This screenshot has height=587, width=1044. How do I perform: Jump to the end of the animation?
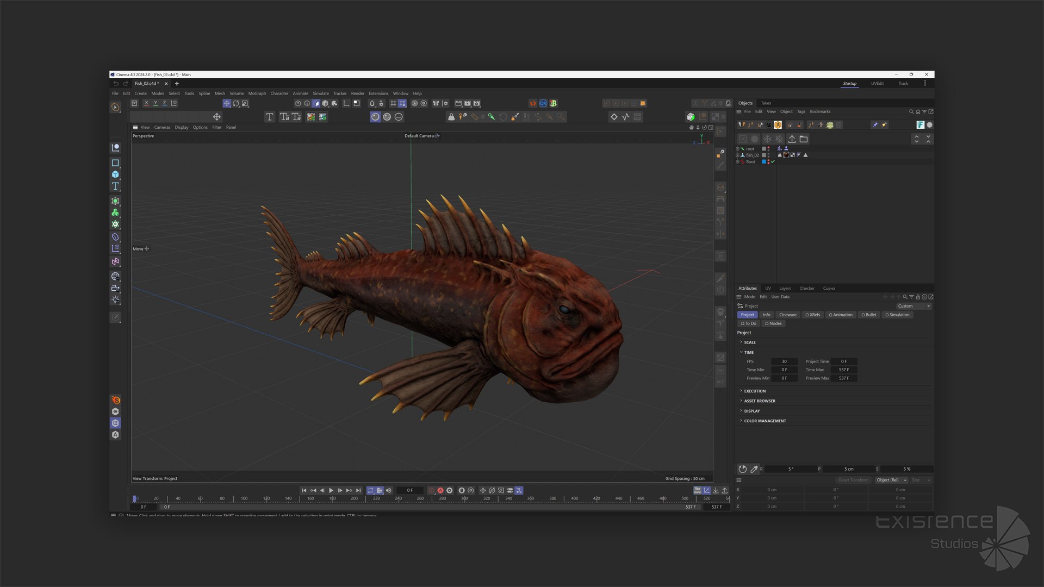click(x=358, y=491)
